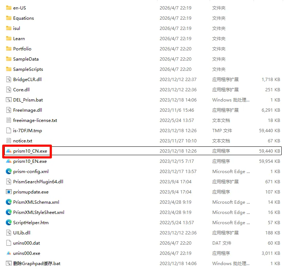Screen dimensions: 289x272
Task: Select the isul folder name
Action: click(16, 28)
